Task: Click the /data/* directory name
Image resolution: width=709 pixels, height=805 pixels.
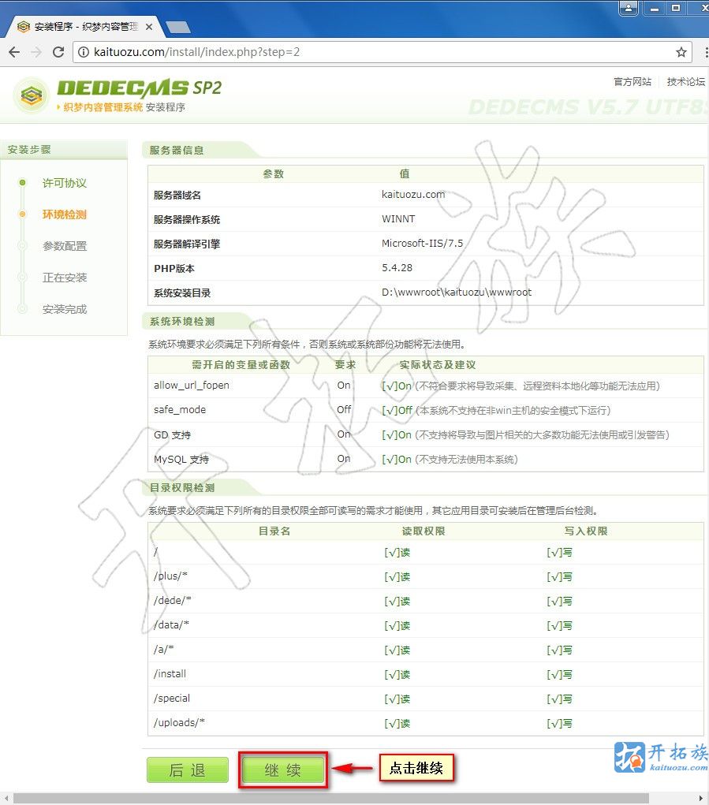Action: 171,624
